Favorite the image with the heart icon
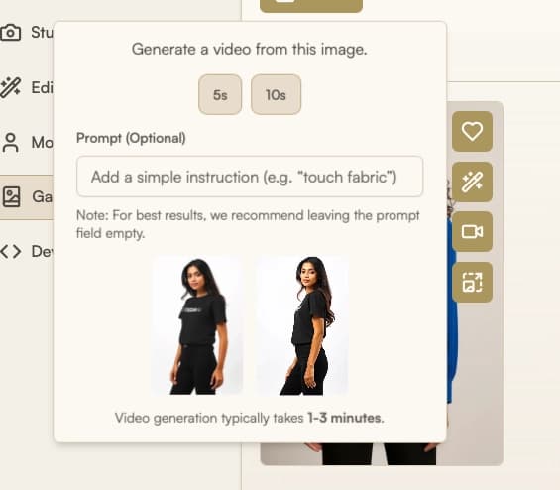Viewport: 560px width, 490px height. tap(472, 131)
